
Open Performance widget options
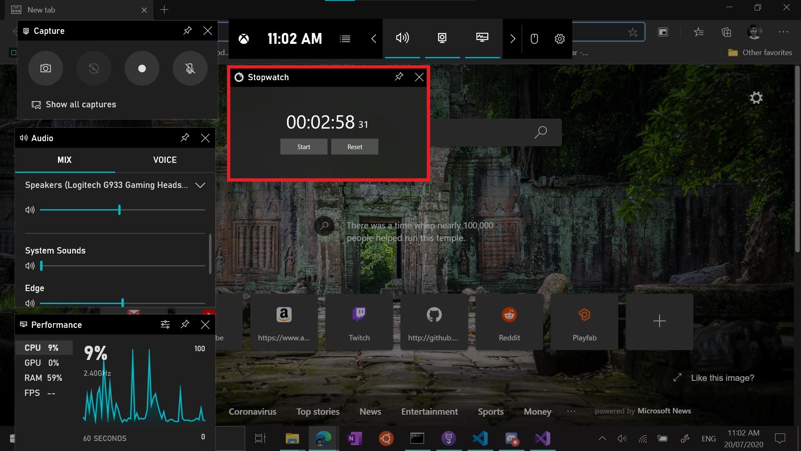pyautogui.click(x=165, y=324)
